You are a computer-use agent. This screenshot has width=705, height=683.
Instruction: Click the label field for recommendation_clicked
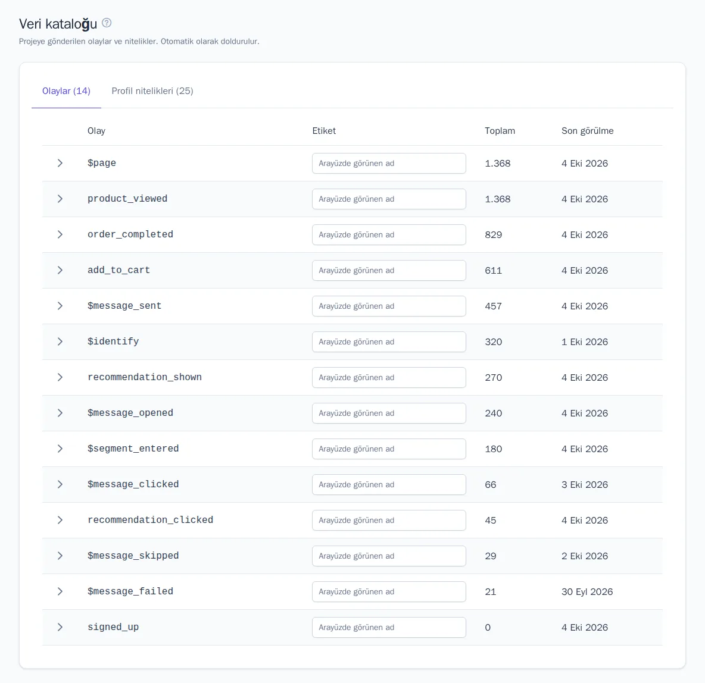[389, 521]
